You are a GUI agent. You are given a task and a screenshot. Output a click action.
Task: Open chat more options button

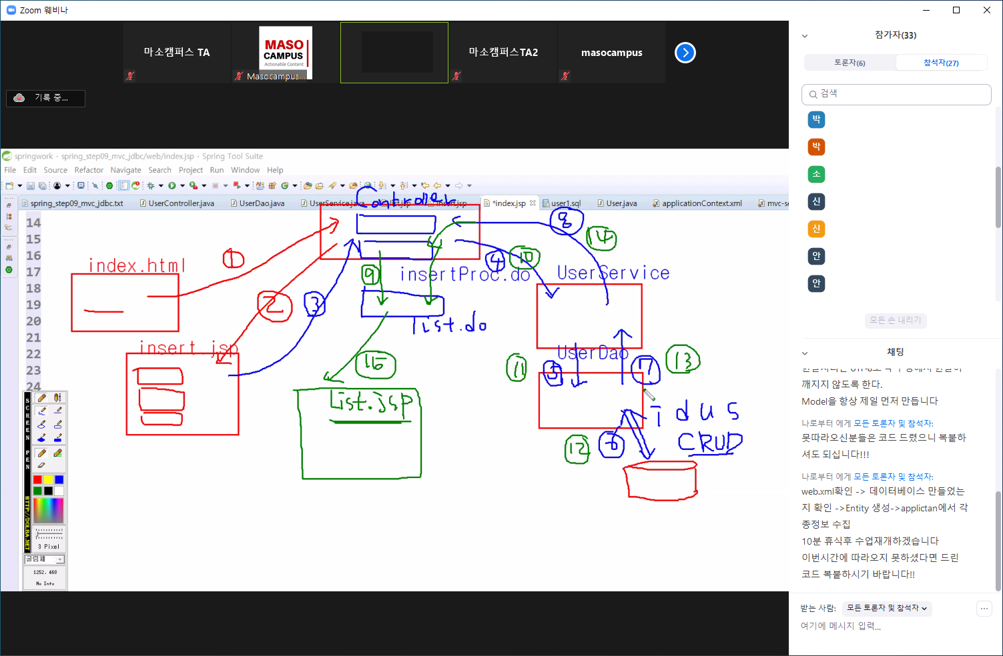(984, 608)
